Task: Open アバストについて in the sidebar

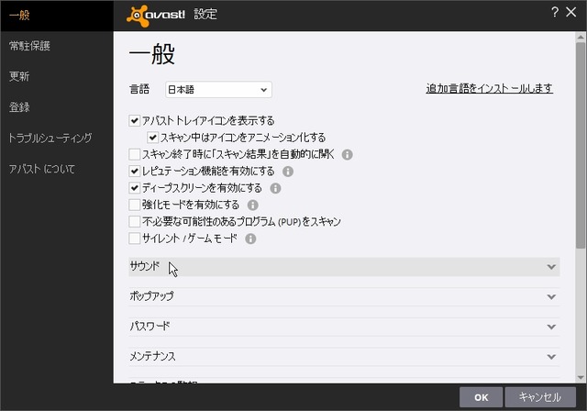Action: click(42, 169)
